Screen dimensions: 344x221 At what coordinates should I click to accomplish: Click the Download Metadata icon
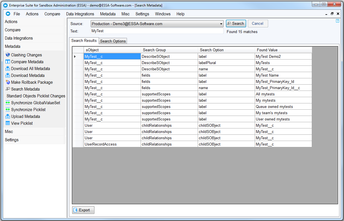point(8,75)
